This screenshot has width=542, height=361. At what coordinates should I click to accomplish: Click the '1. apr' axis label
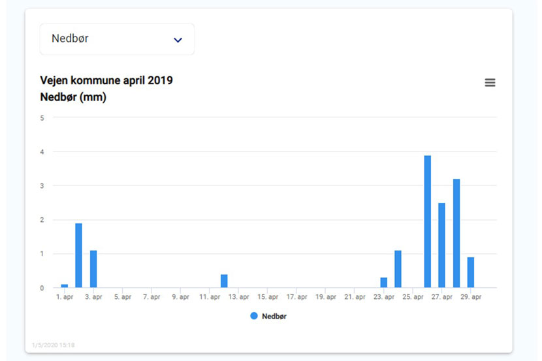tap(65, 297)
